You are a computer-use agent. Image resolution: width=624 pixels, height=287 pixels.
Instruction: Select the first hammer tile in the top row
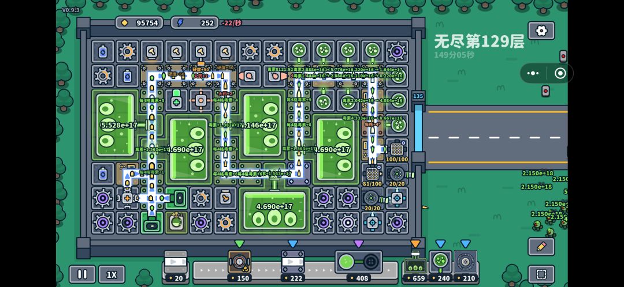point(151,52)
